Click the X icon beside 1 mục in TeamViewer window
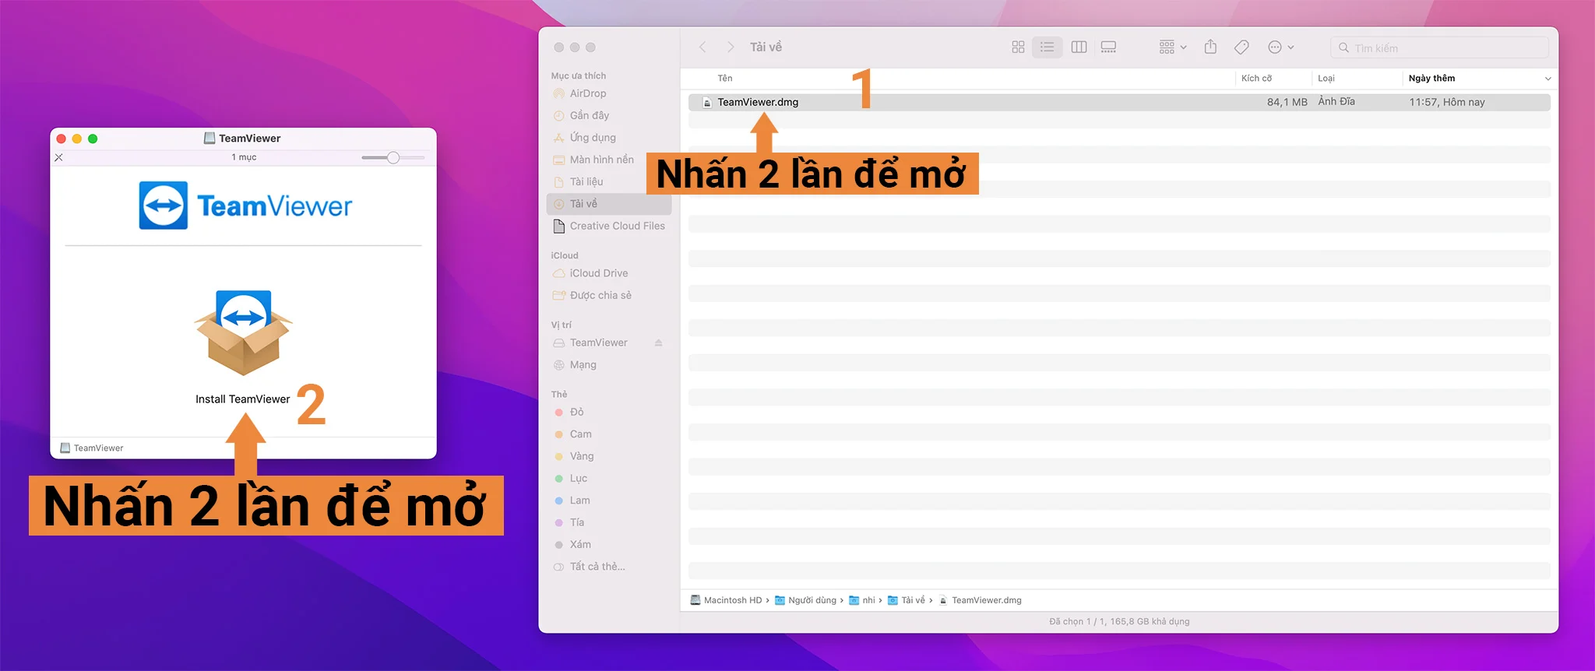Viewport: 1595px width, 671px height. (58, 157)
